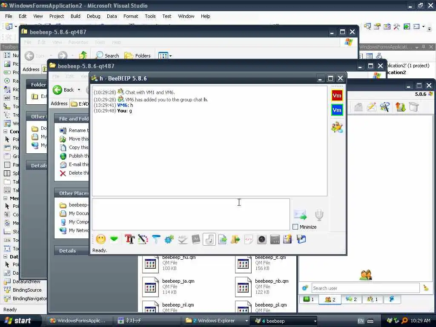
Task: Select the beebeep_nb.qm file
Action: (x=262, y=287)
